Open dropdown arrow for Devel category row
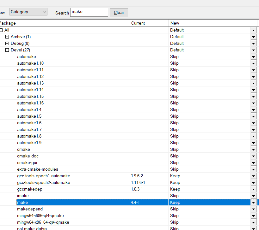 (254, 50)
